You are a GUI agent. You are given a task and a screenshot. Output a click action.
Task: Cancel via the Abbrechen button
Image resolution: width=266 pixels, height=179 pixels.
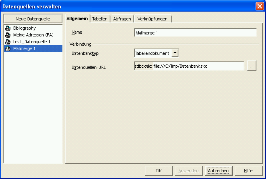pos(218,171)
